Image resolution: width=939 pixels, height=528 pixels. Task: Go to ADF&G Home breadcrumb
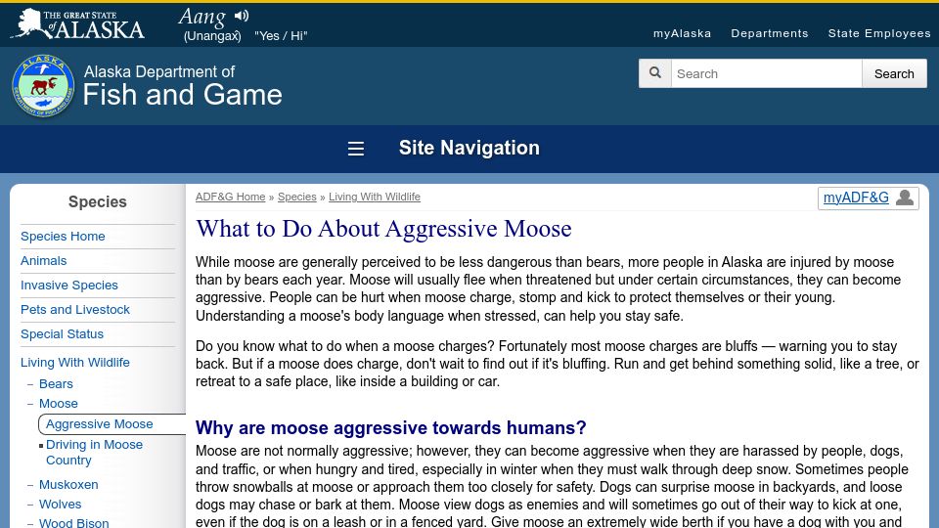(x=230, y=197)
